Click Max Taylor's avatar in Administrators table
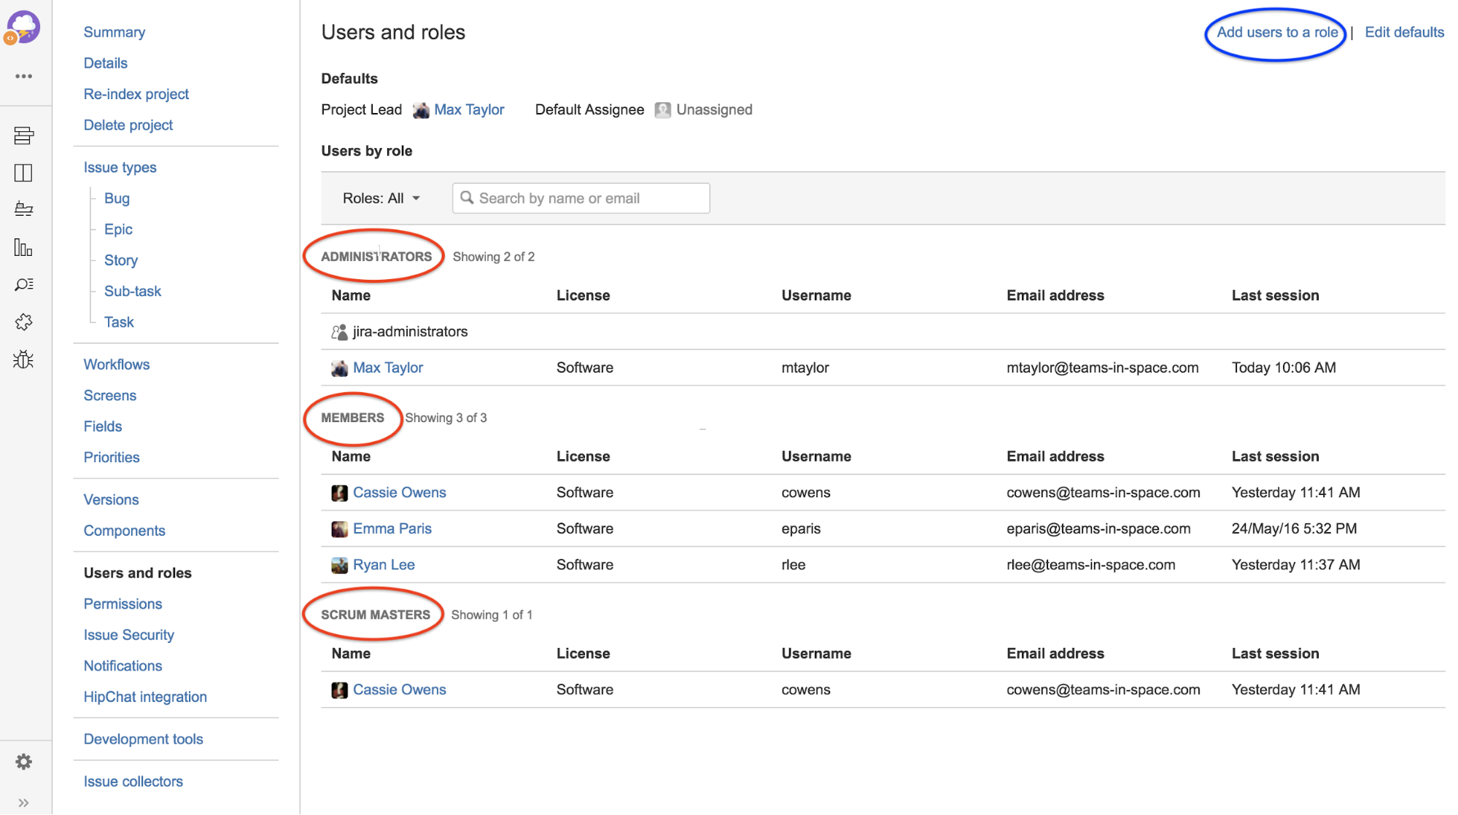Image resolution: width=1458 pixels, height=815 pixels. click(x=339, y=368)
